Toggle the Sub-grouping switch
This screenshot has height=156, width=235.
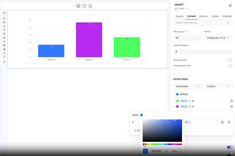tap(230, 60)
